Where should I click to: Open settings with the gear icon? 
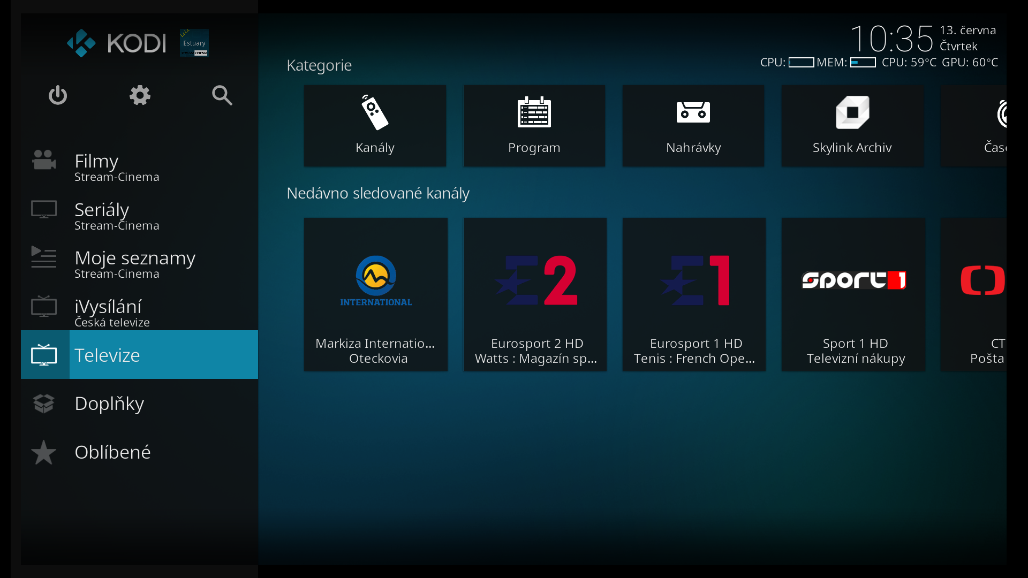140,95
